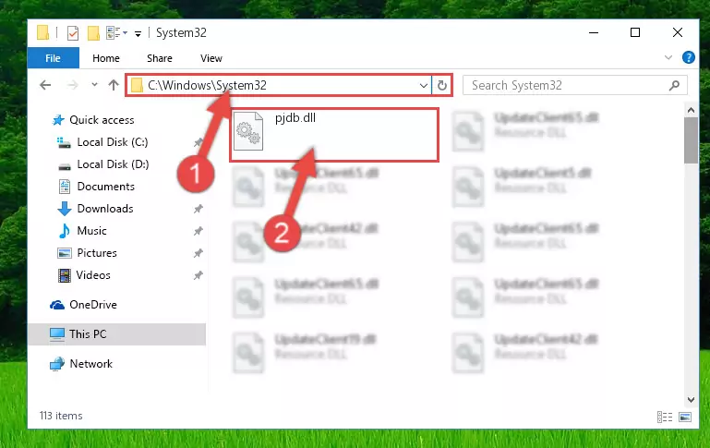Screen dimensions: 710x448
Task: Click the Properties icon in quick access toolbar
Action: tap(72, 33)
